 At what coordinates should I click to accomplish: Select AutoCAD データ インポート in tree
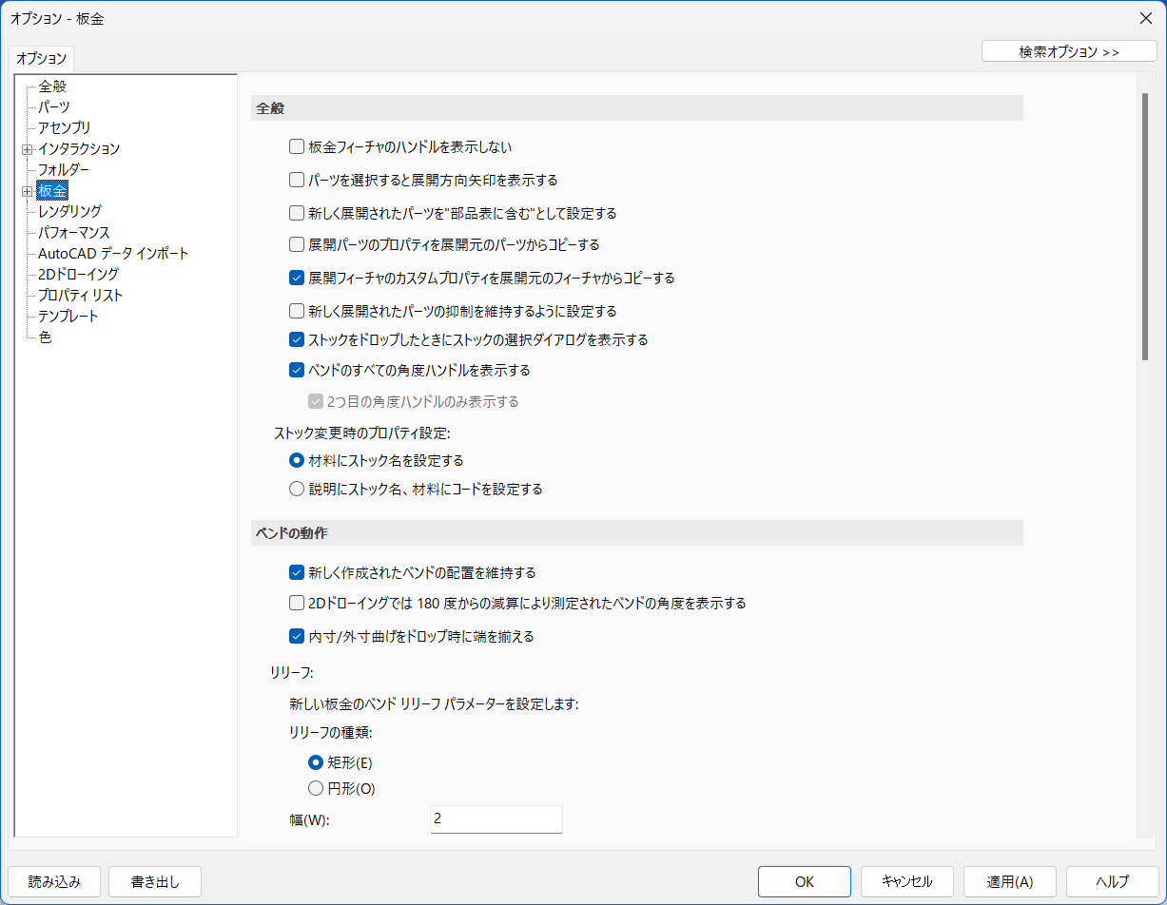coord(113,254)
